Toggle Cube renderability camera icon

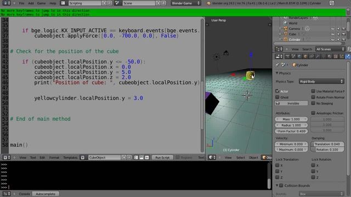coord(344,34)
